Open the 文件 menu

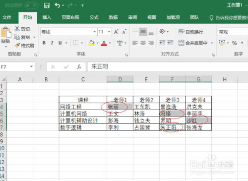[x=7, y=17]
